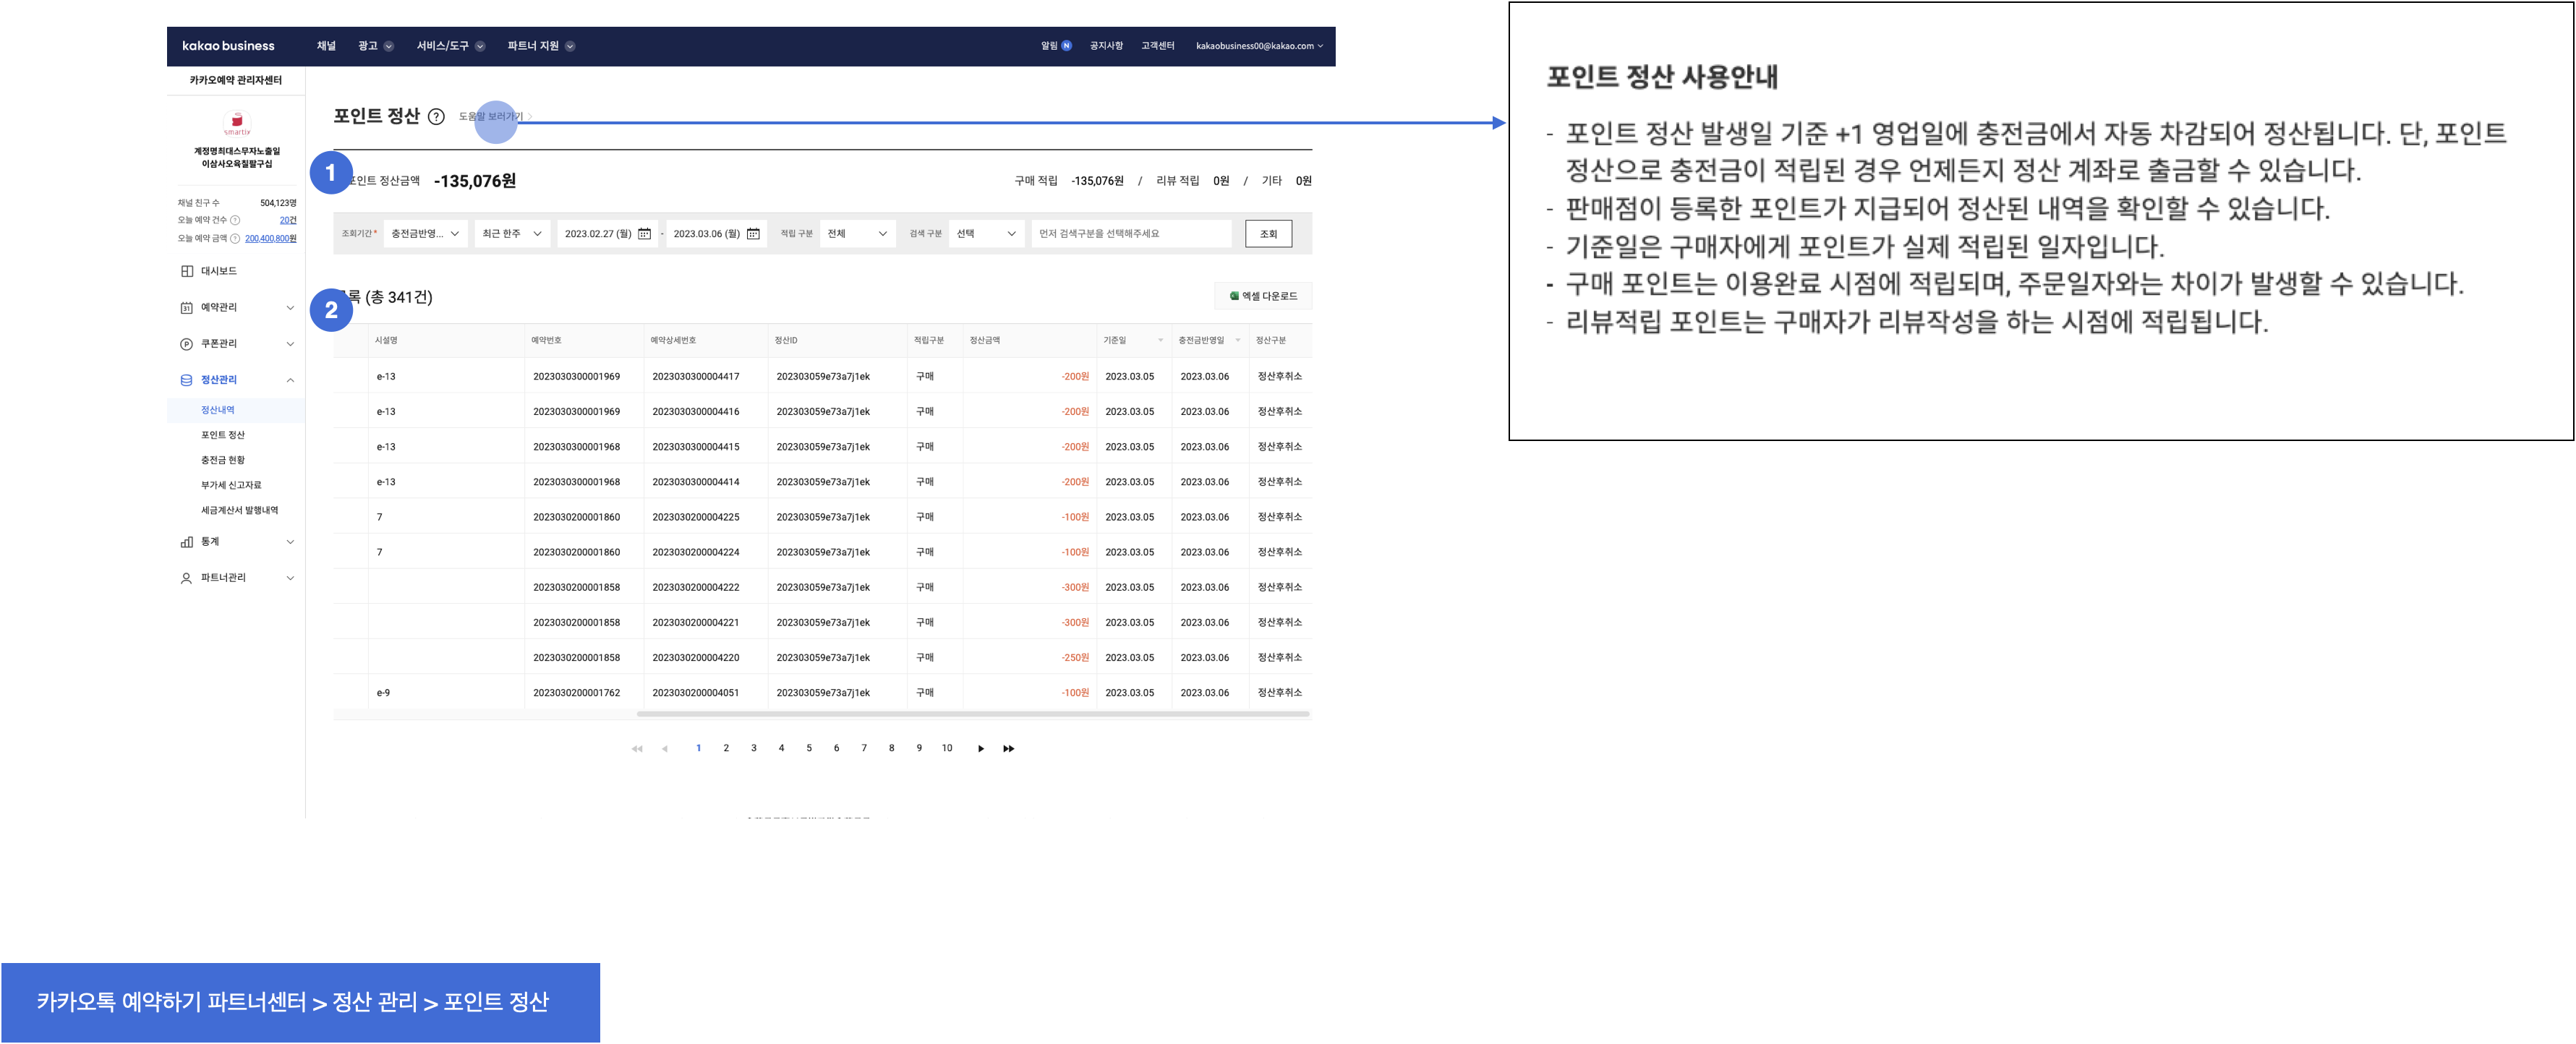Click the search keyword input field
This screenshot has height=1044, width=2576.
pos(1130,234)
